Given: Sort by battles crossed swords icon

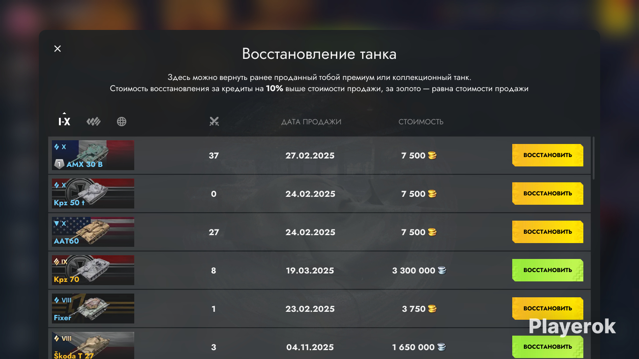Looking at the screenshot, I should [x=214, y=122].
